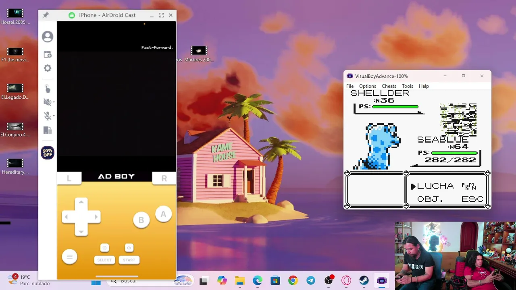Toggle the muted microphone in AirDroid sidebar
516x290 pixels.
pos(47,116)
